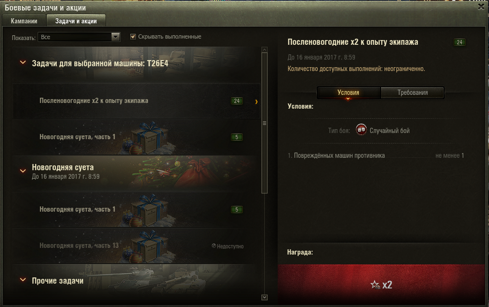Click the orange arrow on Посленовогодние x2 row
This screenshot has width=489, height=307.
(x=256, y=102)
